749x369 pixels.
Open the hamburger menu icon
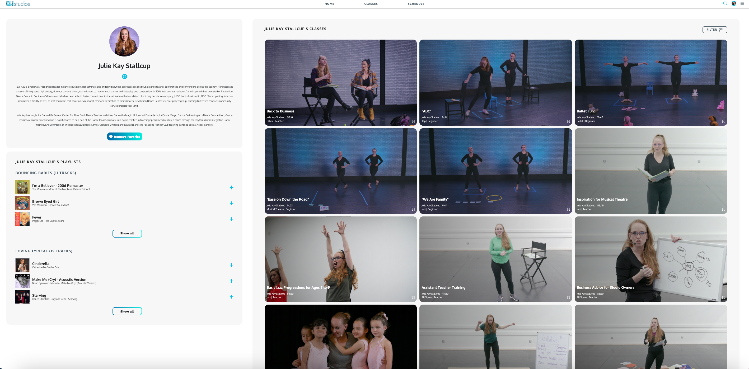742,3
